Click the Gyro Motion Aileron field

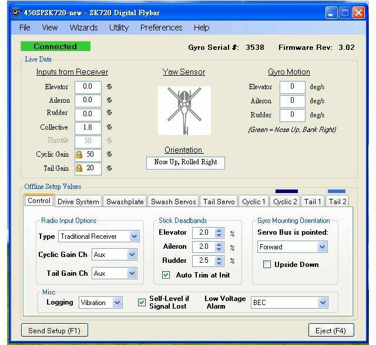click(x=293, y=101)
